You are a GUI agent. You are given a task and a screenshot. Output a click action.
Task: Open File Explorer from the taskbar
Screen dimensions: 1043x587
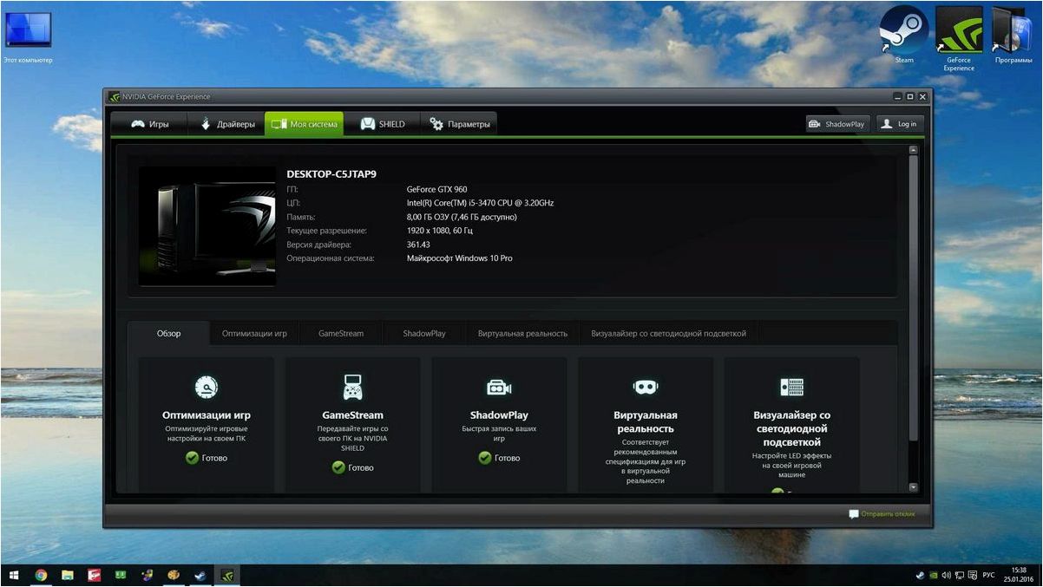[67, 575]
